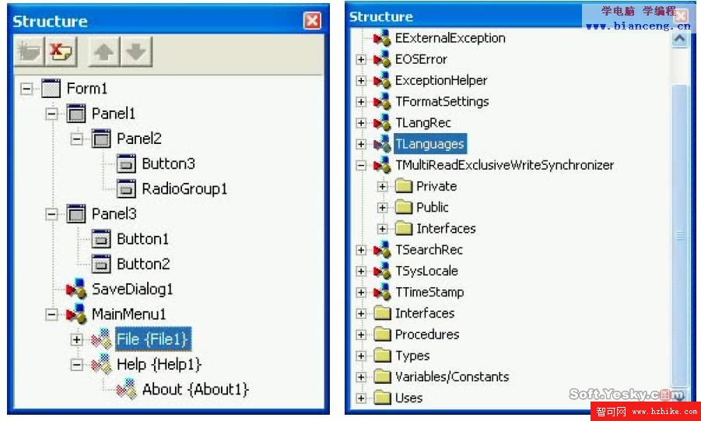Collapse the Panel3 tree node
The width and height of the screenshot is (701, 421).
point(52,214)
